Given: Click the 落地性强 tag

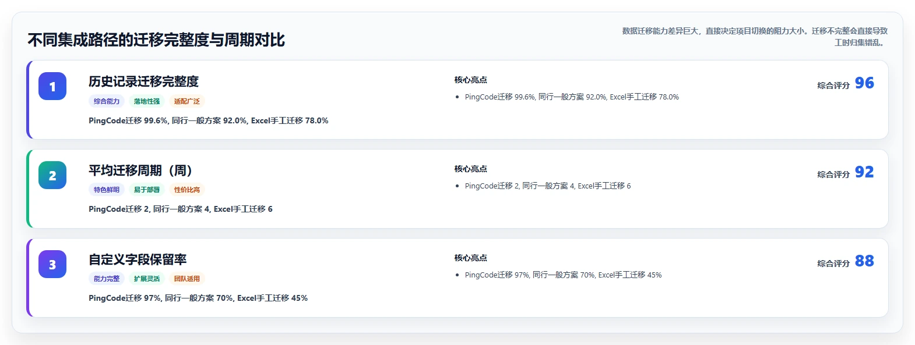Looking at the screenshot, I should [147, 101].
